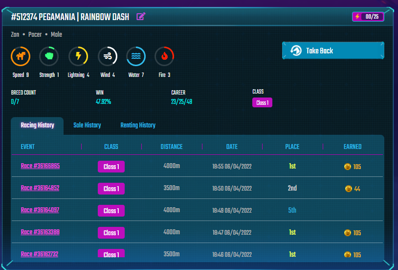
Task: Click 4000m distance in Race #36166865 row
Action: click(172, 166)
